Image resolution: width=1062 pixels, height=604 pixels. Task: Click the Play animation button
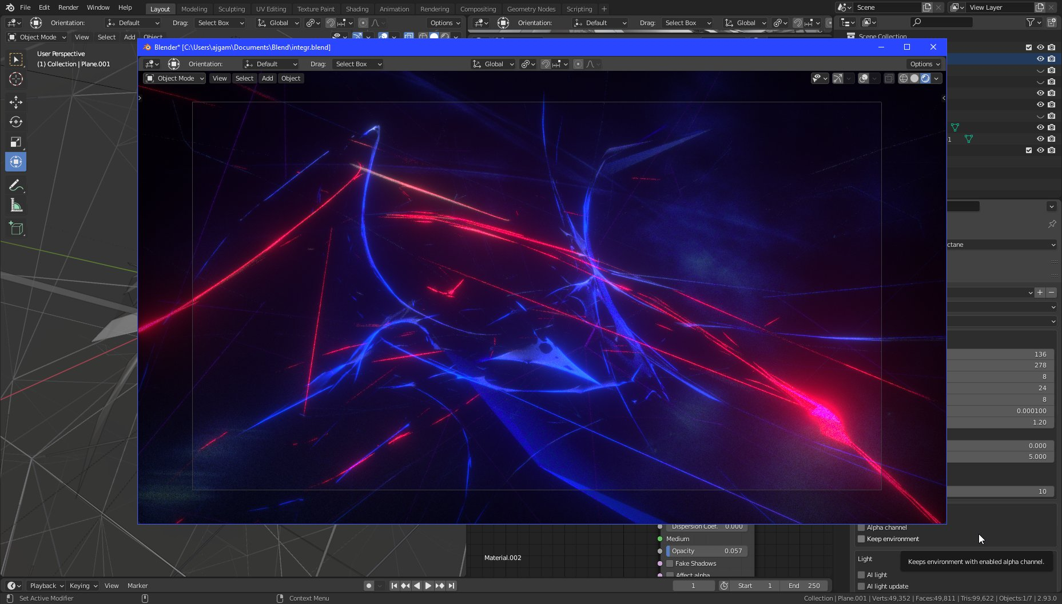tap(428, 586)
